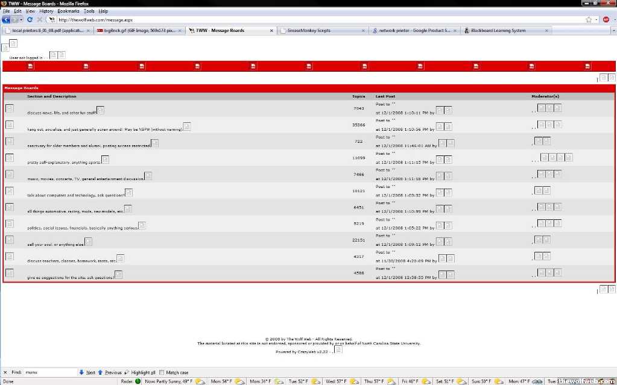Click the Stop loading button

tap(40, 19)
